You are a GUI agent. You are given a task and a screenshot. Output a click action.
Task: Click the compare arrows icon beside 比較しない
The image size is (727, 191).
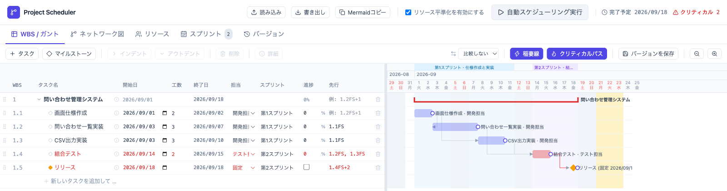tap(453, 54)
